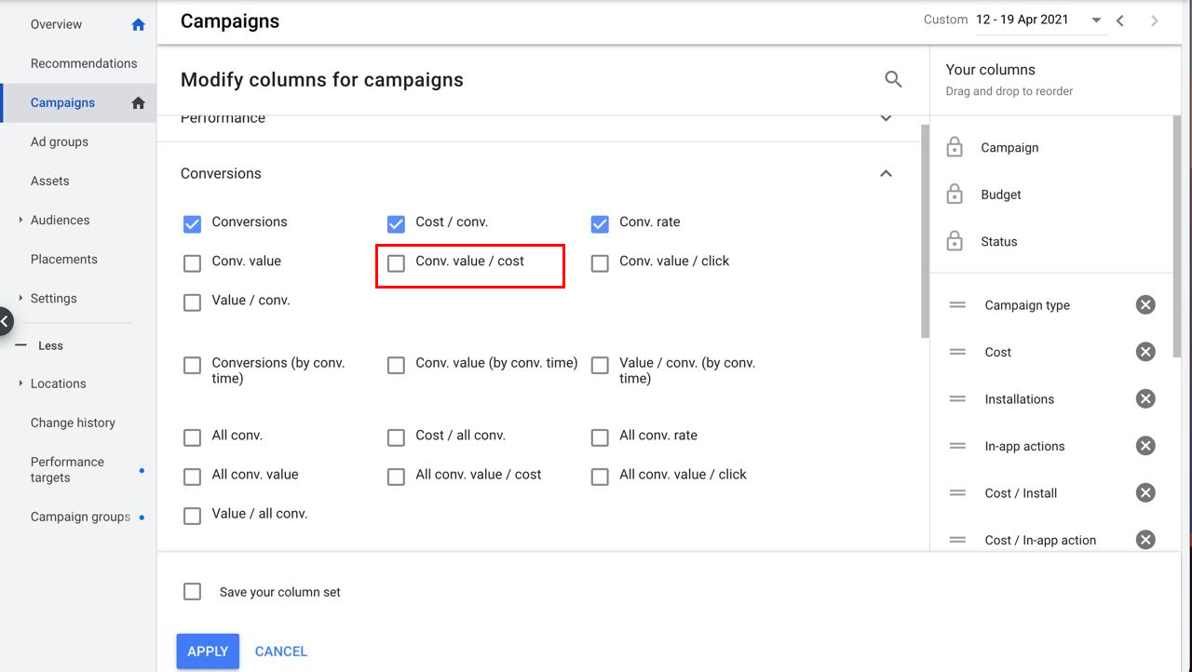Remove the In-app actions column
The image size is (1192, 672).
coord(1145,446)
